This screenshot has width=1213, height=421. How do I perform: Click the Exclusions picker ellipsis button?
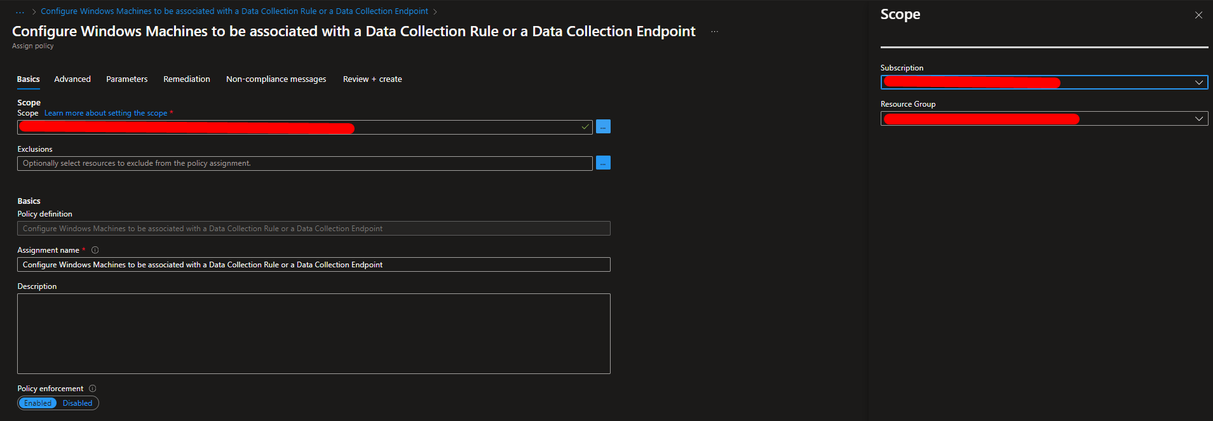(603, 163)
